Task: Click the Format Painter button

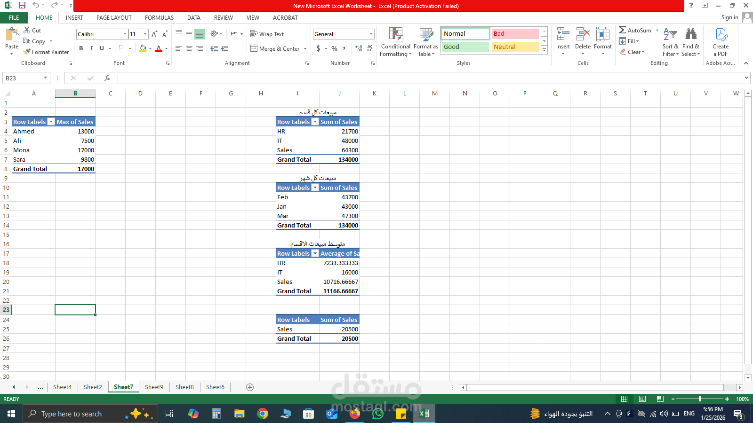Action: [x=46, y=52]
